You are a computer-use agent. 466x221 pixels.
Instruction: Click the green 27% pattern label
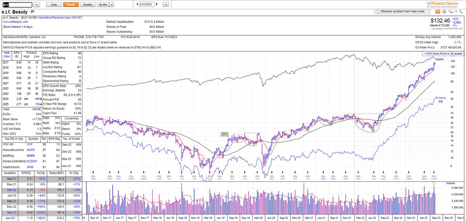point(224,134)
